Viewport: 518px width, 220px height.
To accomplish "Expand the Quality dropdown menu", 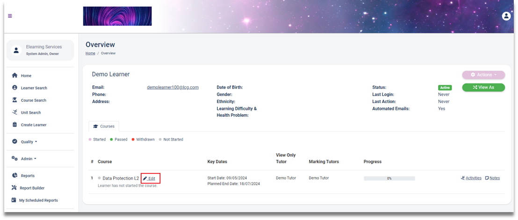I will click(x=29, y=142).
